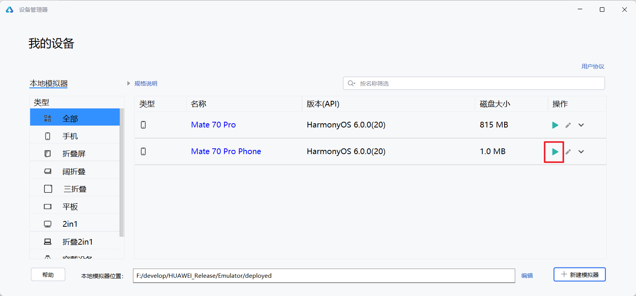The image size is (636, 296).
Task: Click the 按名称筛选 search field
Action: click(x=474, y=83)
